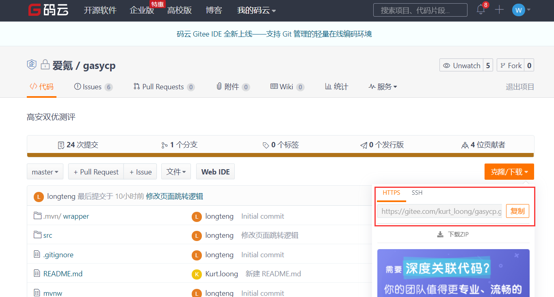The width and height of the screenshot is (554, 297).
Task: Click the Fork button
Action: pyautogui.click(x=510, y=65)
